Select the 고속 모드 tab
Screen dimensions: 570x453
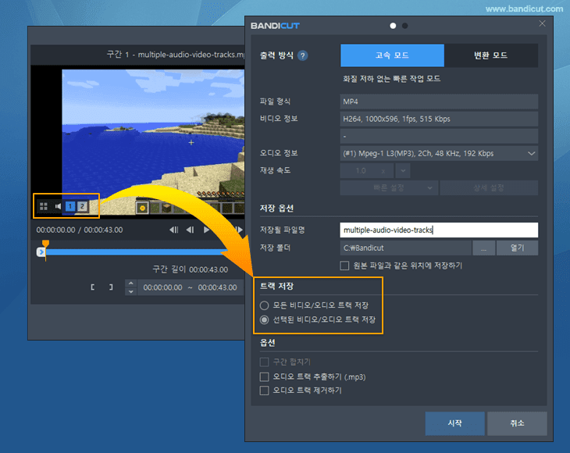point(392,55)
